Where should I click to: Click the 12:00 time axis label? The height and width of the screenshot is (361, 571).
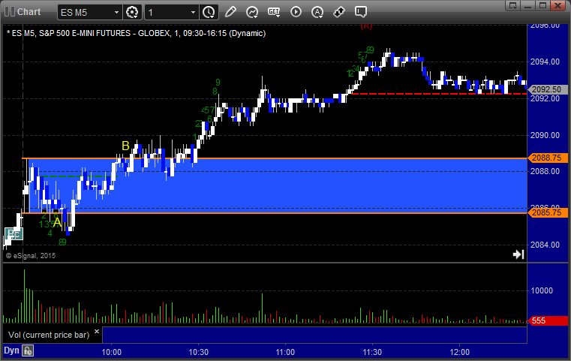[x=459, y=352]
